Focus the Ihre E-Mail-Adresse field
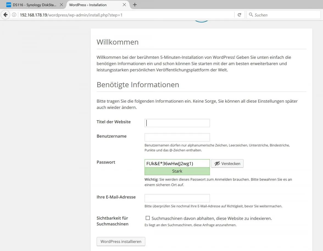 pos(177,198)
